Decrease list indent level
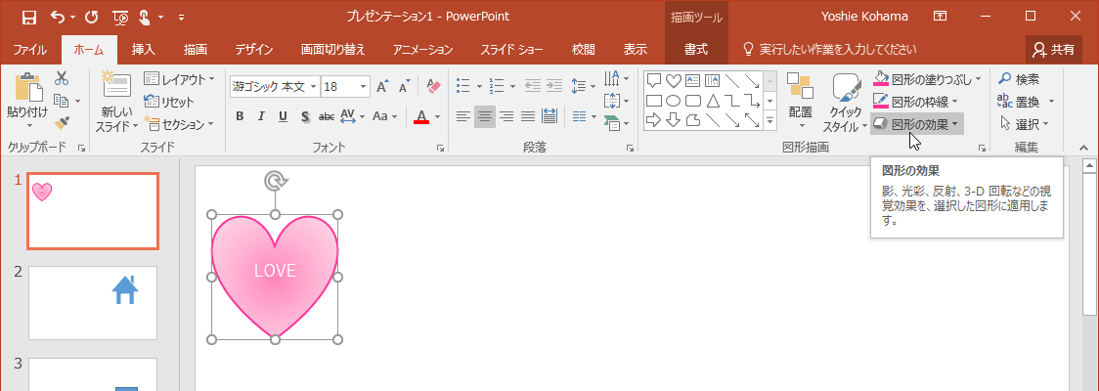Screen dimensions: 1099x391 click(x=533, y=86)
